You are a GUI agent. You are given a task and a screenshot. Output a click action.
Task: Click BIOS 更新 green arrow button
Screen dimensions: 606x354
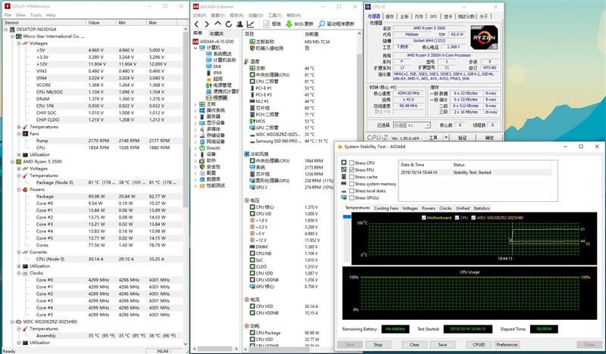(299, 24)
